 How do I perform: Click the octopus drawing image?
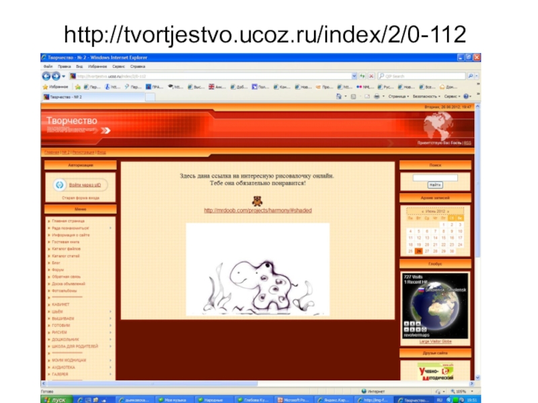(x=258, y=269)
